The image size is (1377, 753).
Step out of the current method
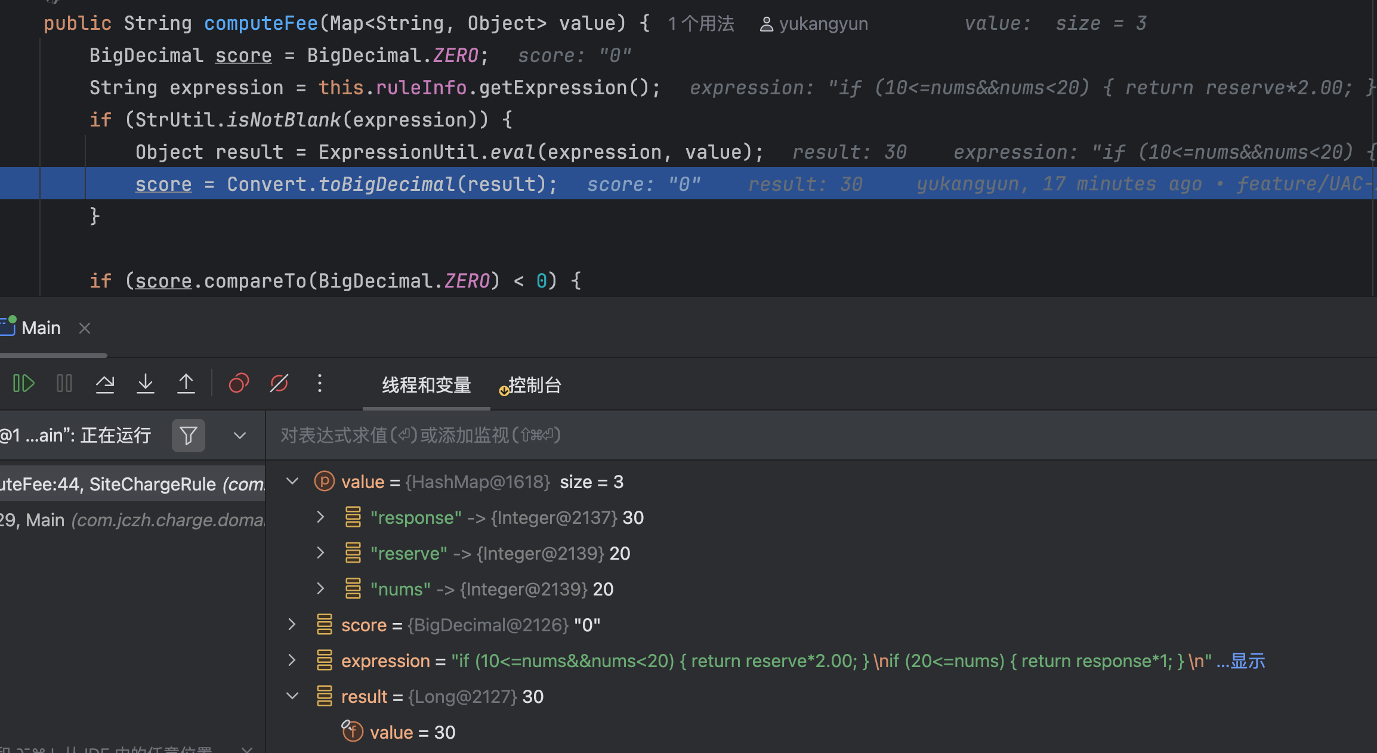click(186, 384)
